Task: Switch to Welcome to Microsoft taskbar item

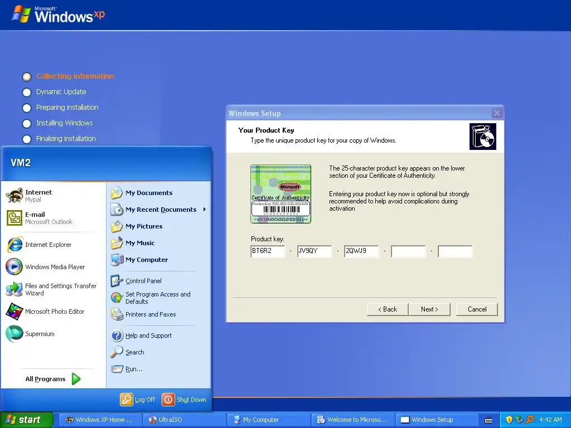Action: (352, 420)
